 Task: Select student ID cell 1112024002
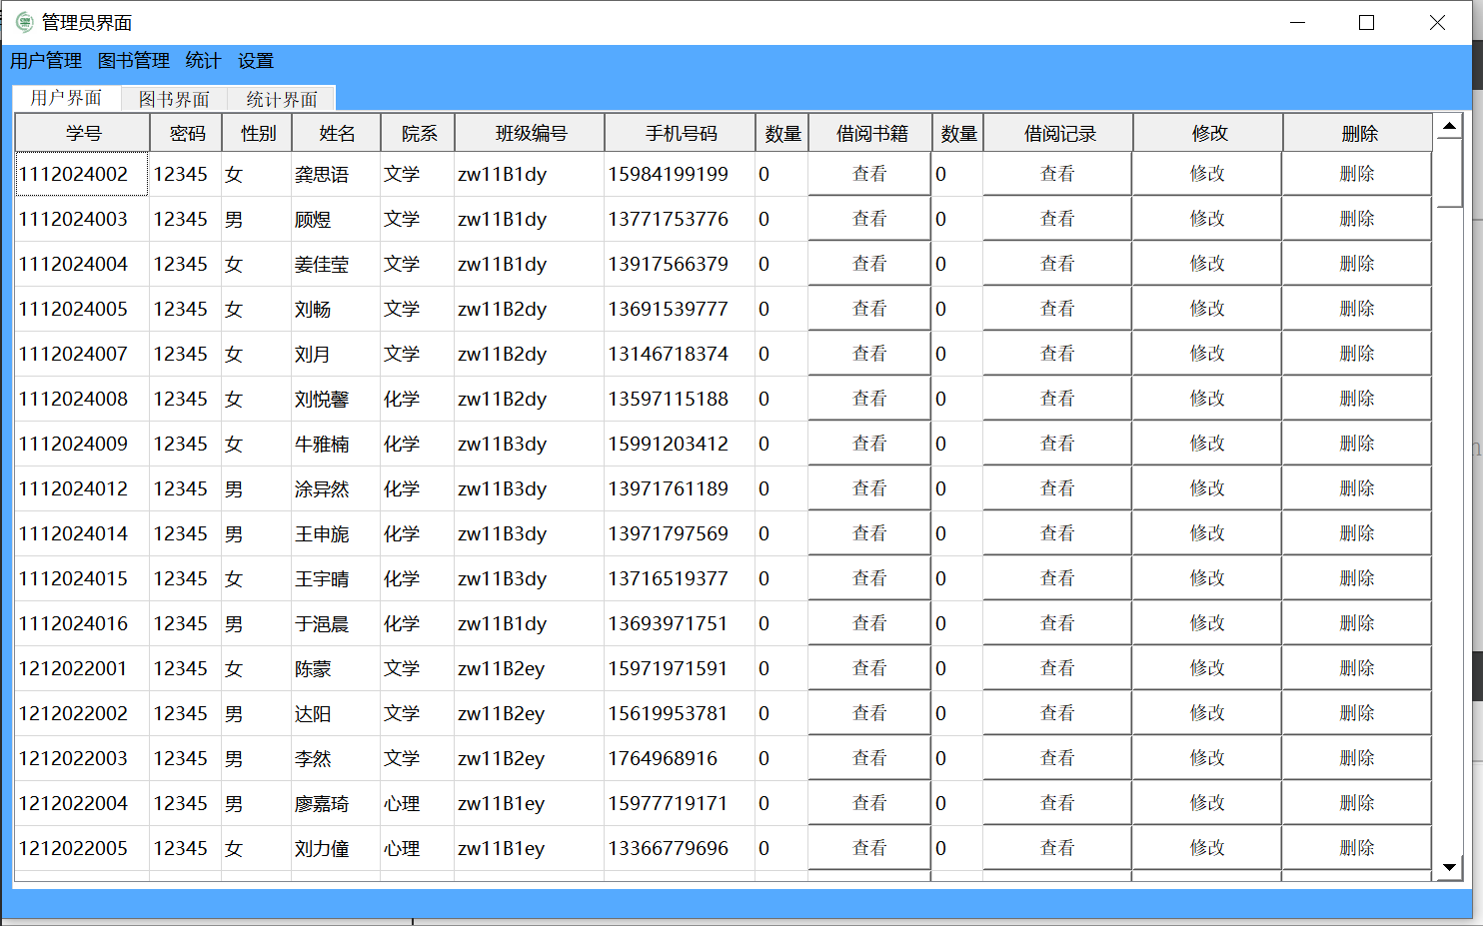click(82, 174)
